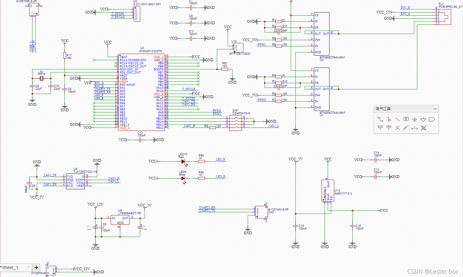463x277 pixels.
Task: Add a new sheet with plus button
Action: coord(36,267)
